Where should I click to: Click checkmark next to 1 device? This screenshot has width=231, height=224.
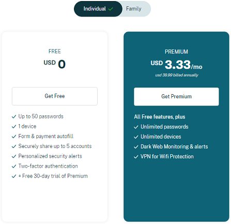(14, 127)
